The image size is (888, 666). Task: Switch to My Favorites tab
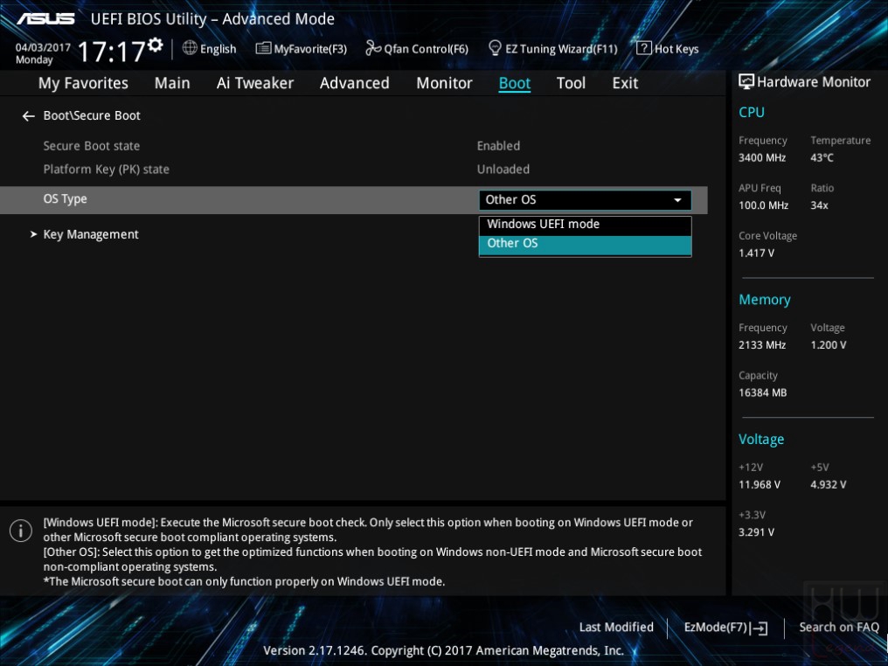click(x=83, y=83)
